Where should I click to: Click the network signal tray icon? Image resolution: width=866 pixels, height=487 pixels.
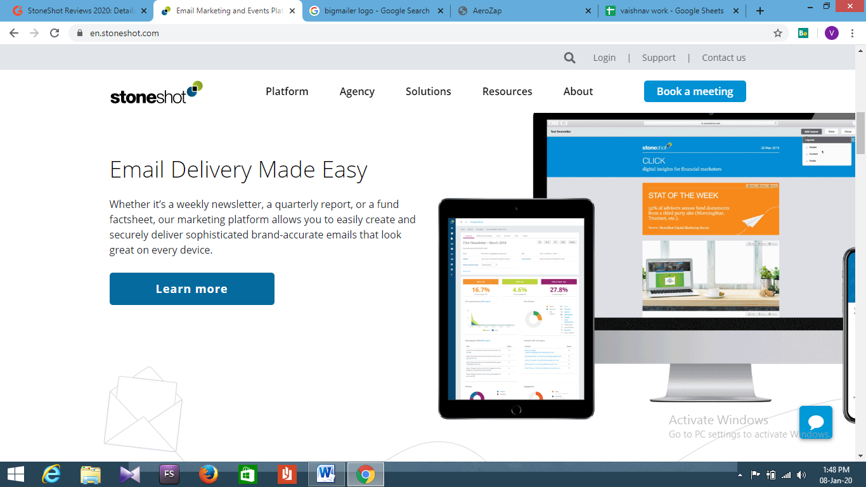786,475
